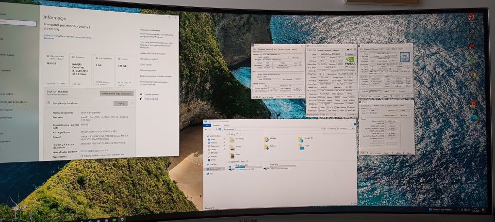This screenshot has height=222, width=495.
Task: Click the Intel Core badge in CPU-Z
Action: point(405,57)
